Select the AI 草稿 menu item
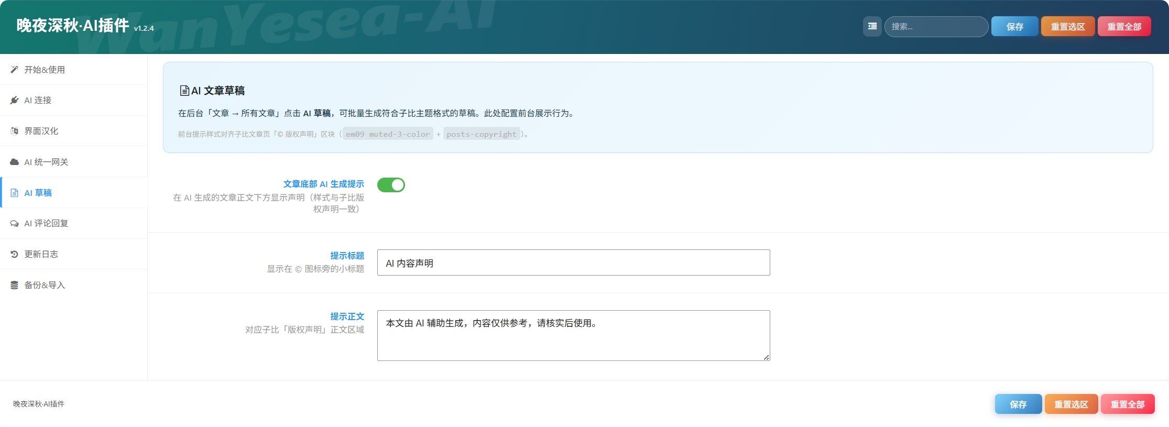 (74, 193)
